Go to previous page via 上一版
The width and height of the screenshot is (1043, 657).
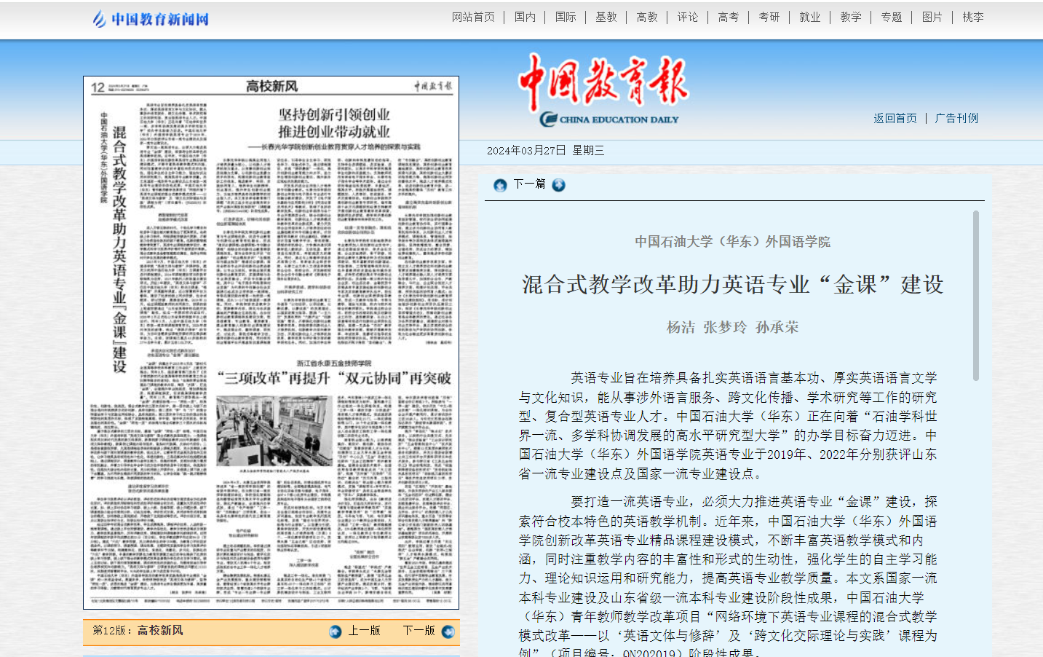point(364,631)
